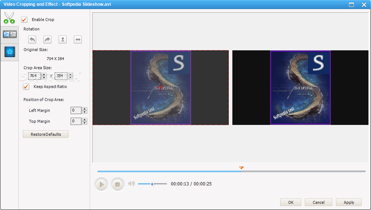Click the crop width field showing 704
This screenshot has width=371, height=210.
34,76
